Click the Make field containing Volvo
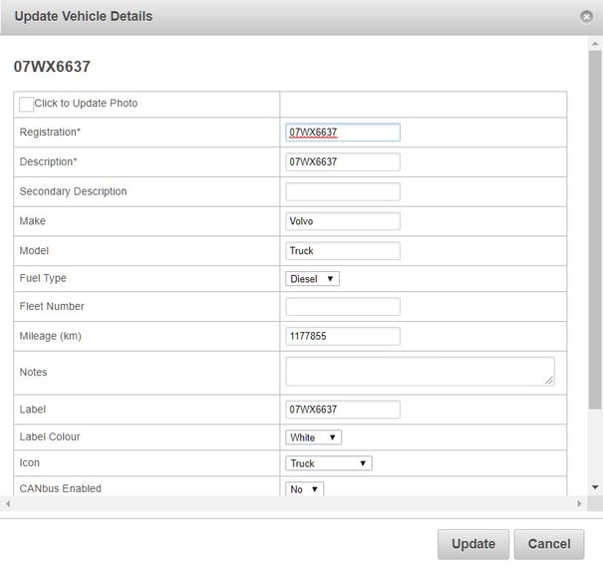Image resolution: width=603 pixels, height=570 pixels. [x=343, y=221]
